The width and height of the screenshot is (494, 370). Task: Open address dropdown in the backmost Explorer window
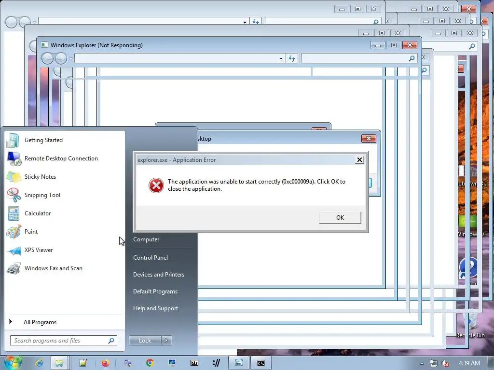click(245, 22)
